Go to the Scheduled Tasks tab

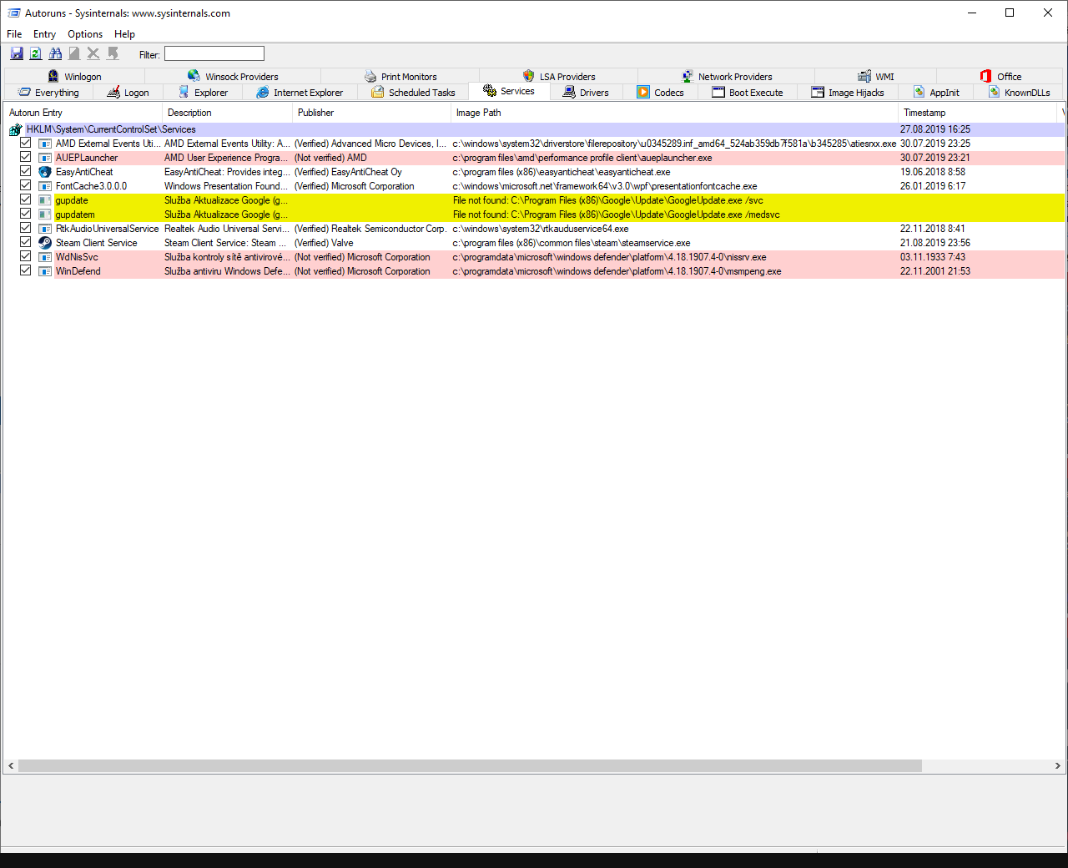click(x=413, y=93)
